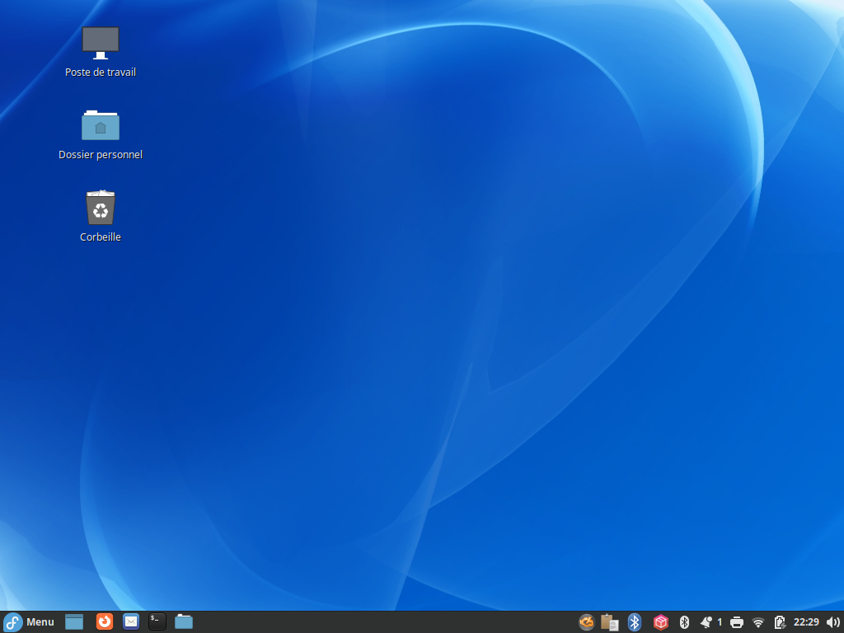Launch Firefox from the panel

[x=105, y=621]
